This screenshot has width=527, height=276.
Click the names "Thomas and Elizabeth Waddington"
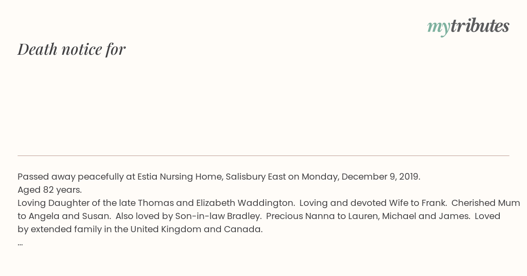point(216,203)
